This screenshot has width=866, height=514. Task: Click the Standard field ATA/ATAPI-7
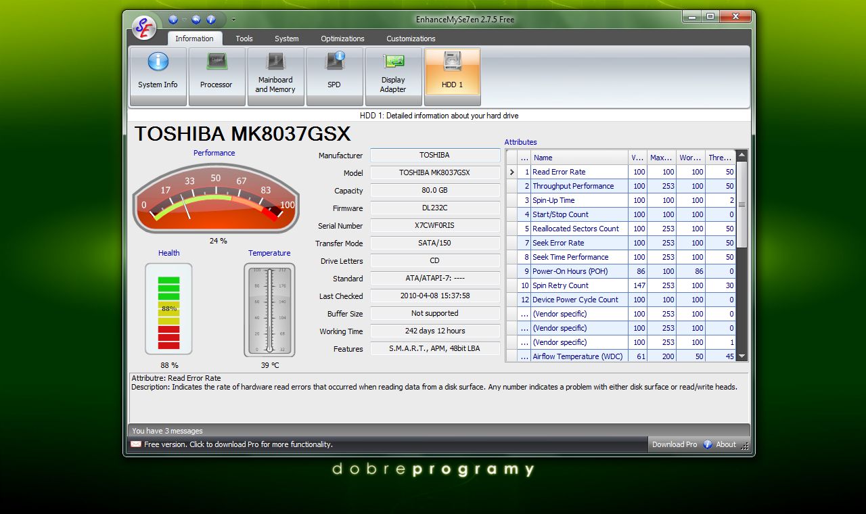[x=435, y=278]
